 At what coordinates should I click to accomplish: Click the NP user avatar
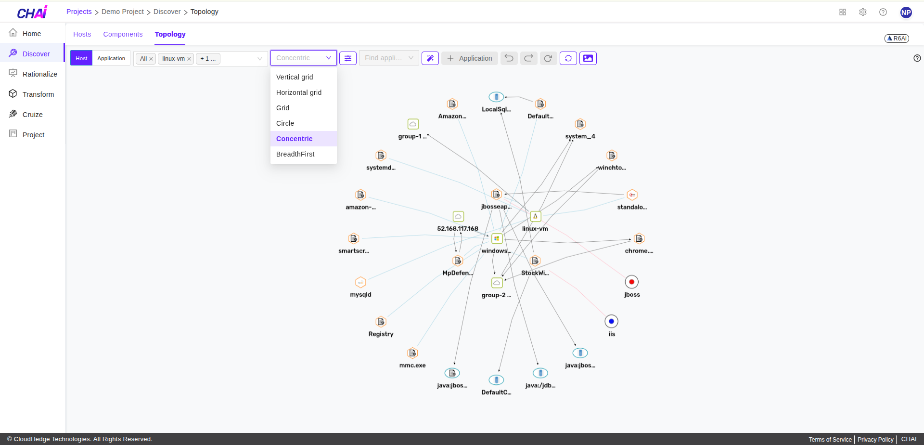click(x=906, y=13)
